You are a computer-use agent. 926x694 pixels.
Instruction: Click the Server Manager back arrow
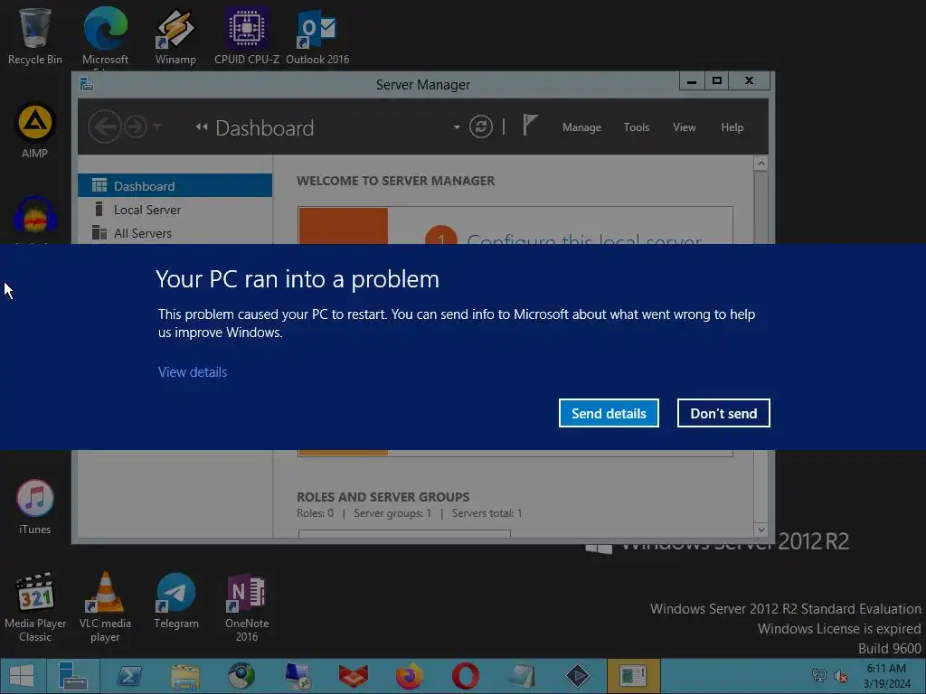(x=105, y=127)
